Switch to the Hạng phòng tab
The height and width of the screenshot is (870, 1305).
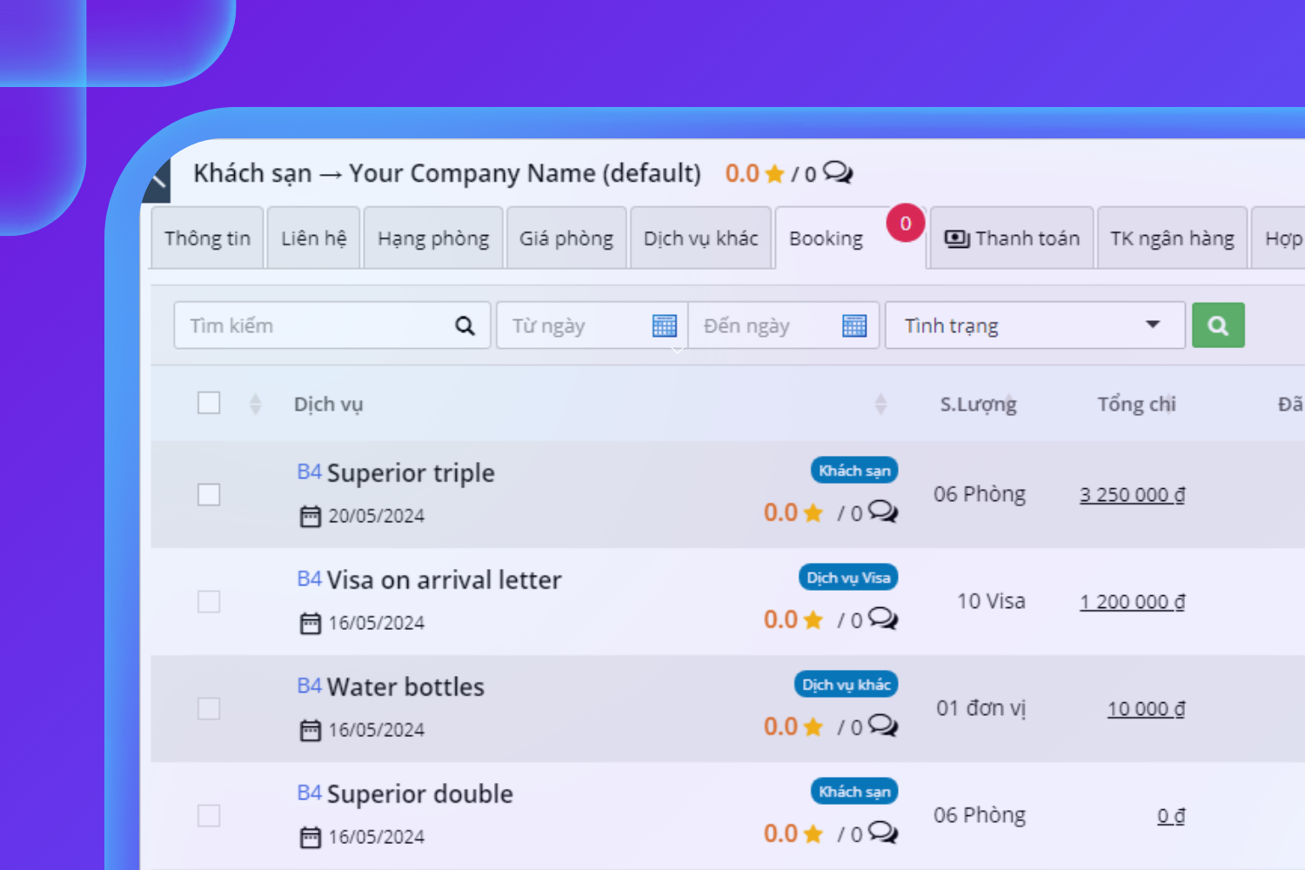[x=432, y=238]
